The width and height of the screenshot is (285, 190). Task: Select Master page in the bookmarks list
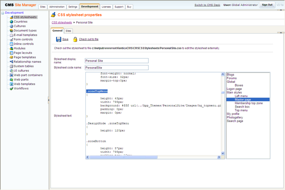pos(248,100)
